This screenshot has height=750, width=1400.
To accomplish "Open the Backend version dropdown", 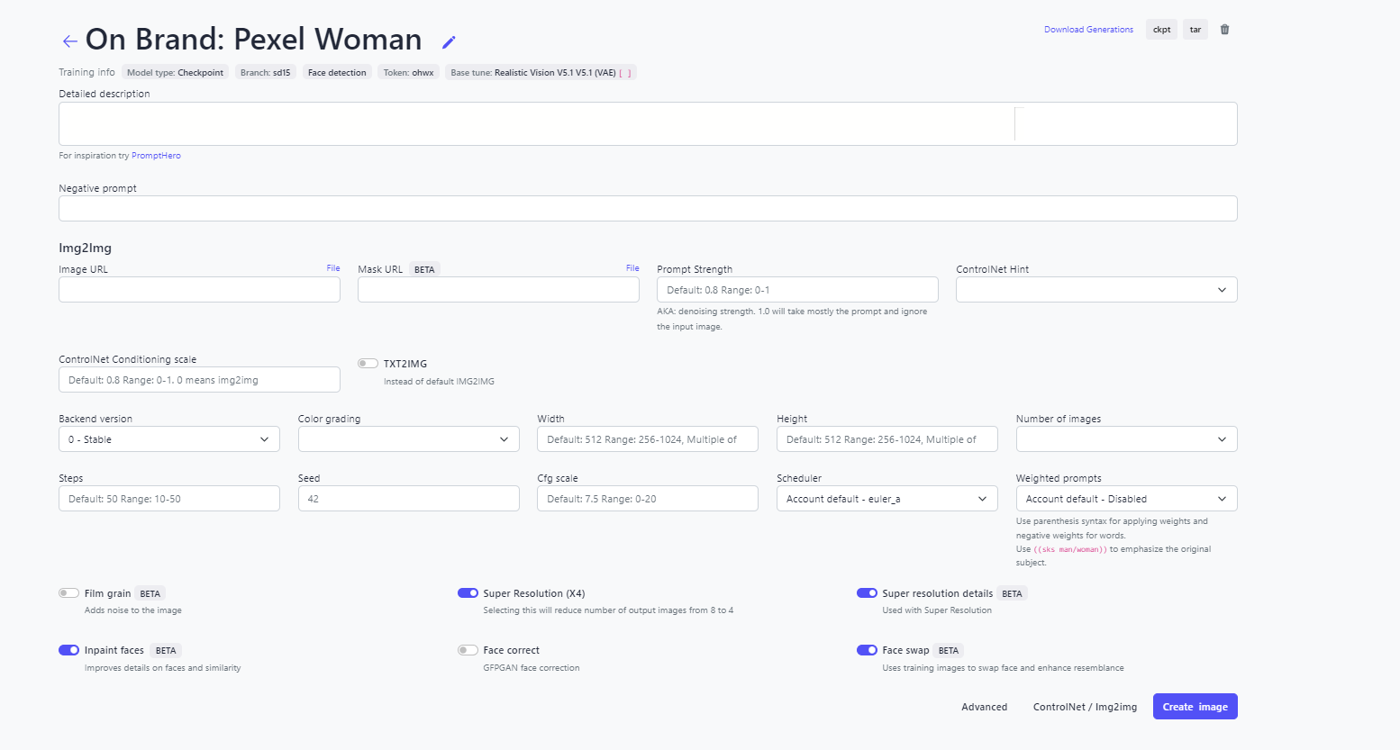I will click(168, 439).
